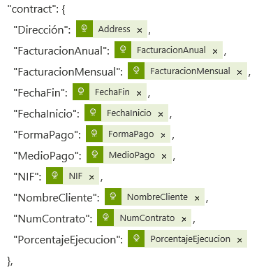This screenshot has height=270, width=273.
Task: Select the NombreCliente token label
Action: pyautogui.click(x=157, y=197)
